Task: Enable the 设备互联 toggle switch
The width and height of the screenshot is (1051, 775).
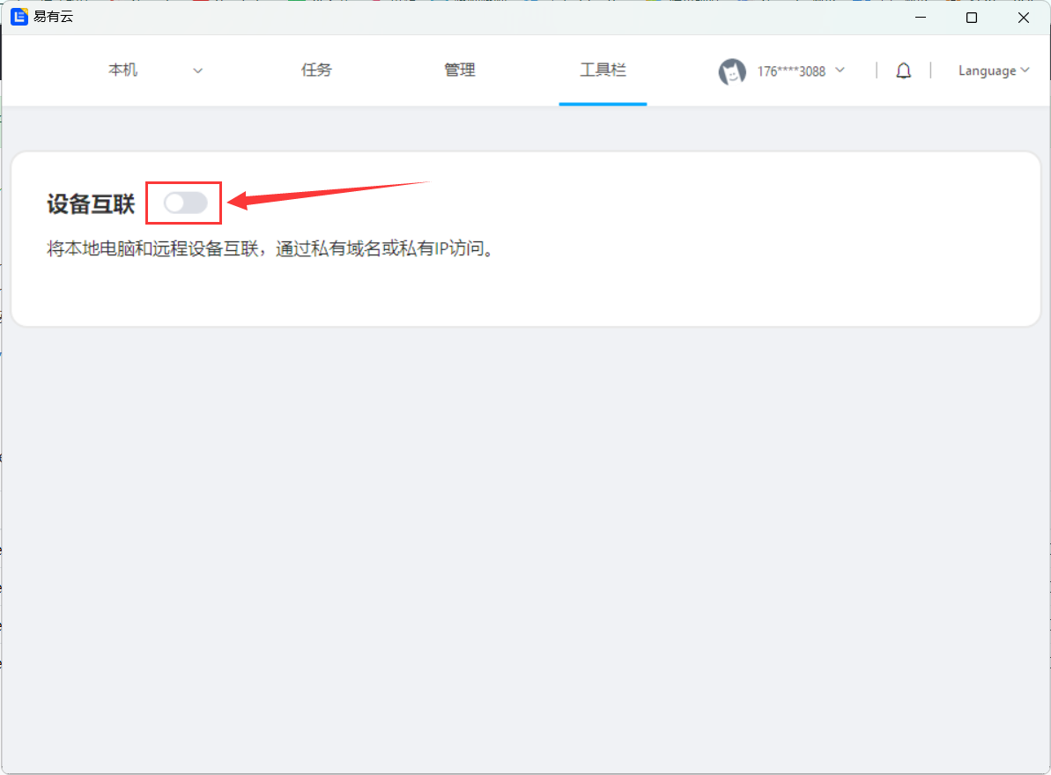Action: click(186, 203)
